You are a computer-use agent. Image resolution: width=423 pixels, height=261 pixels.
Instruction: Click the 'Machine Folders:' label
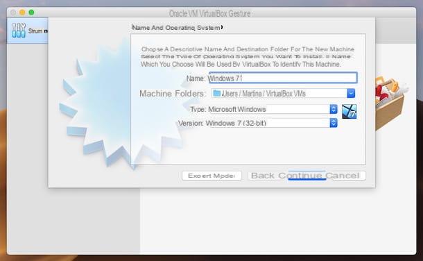173,94
